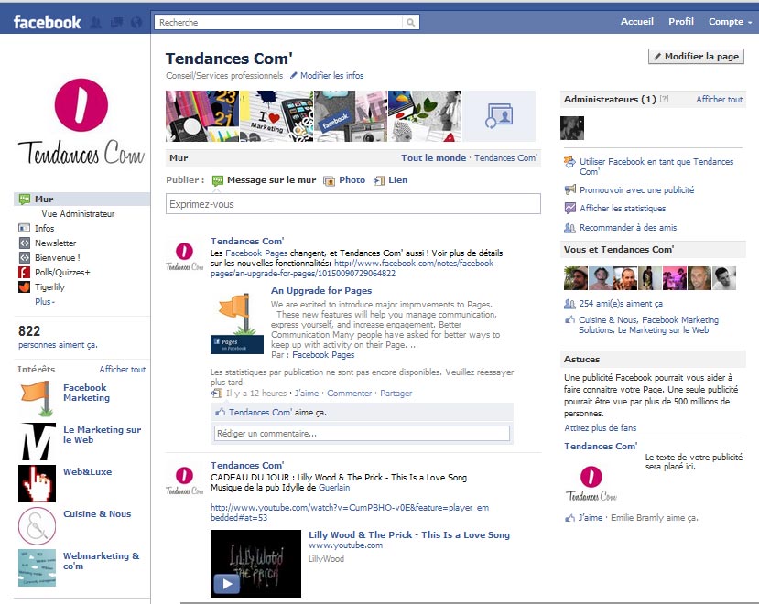This screenshot has width=759, height=604.
Task: Click the search magnifier button
Action: coord(410,22)
